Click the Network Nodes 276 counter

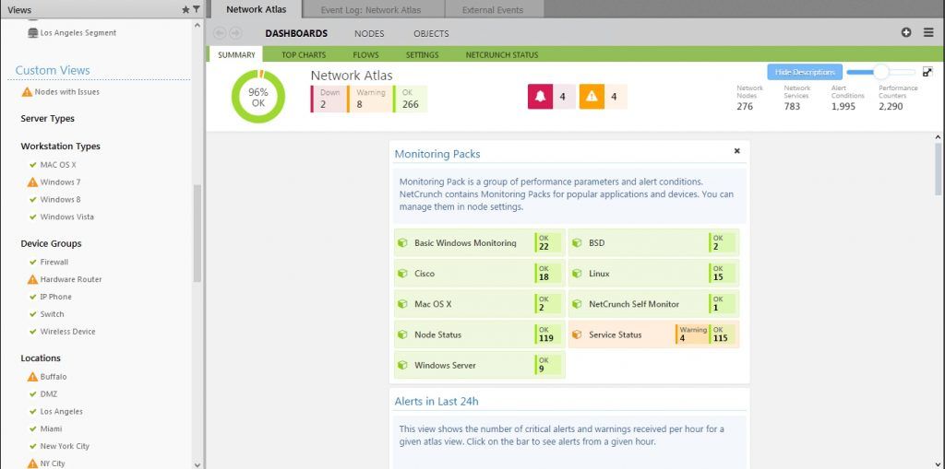pos(749,99)
